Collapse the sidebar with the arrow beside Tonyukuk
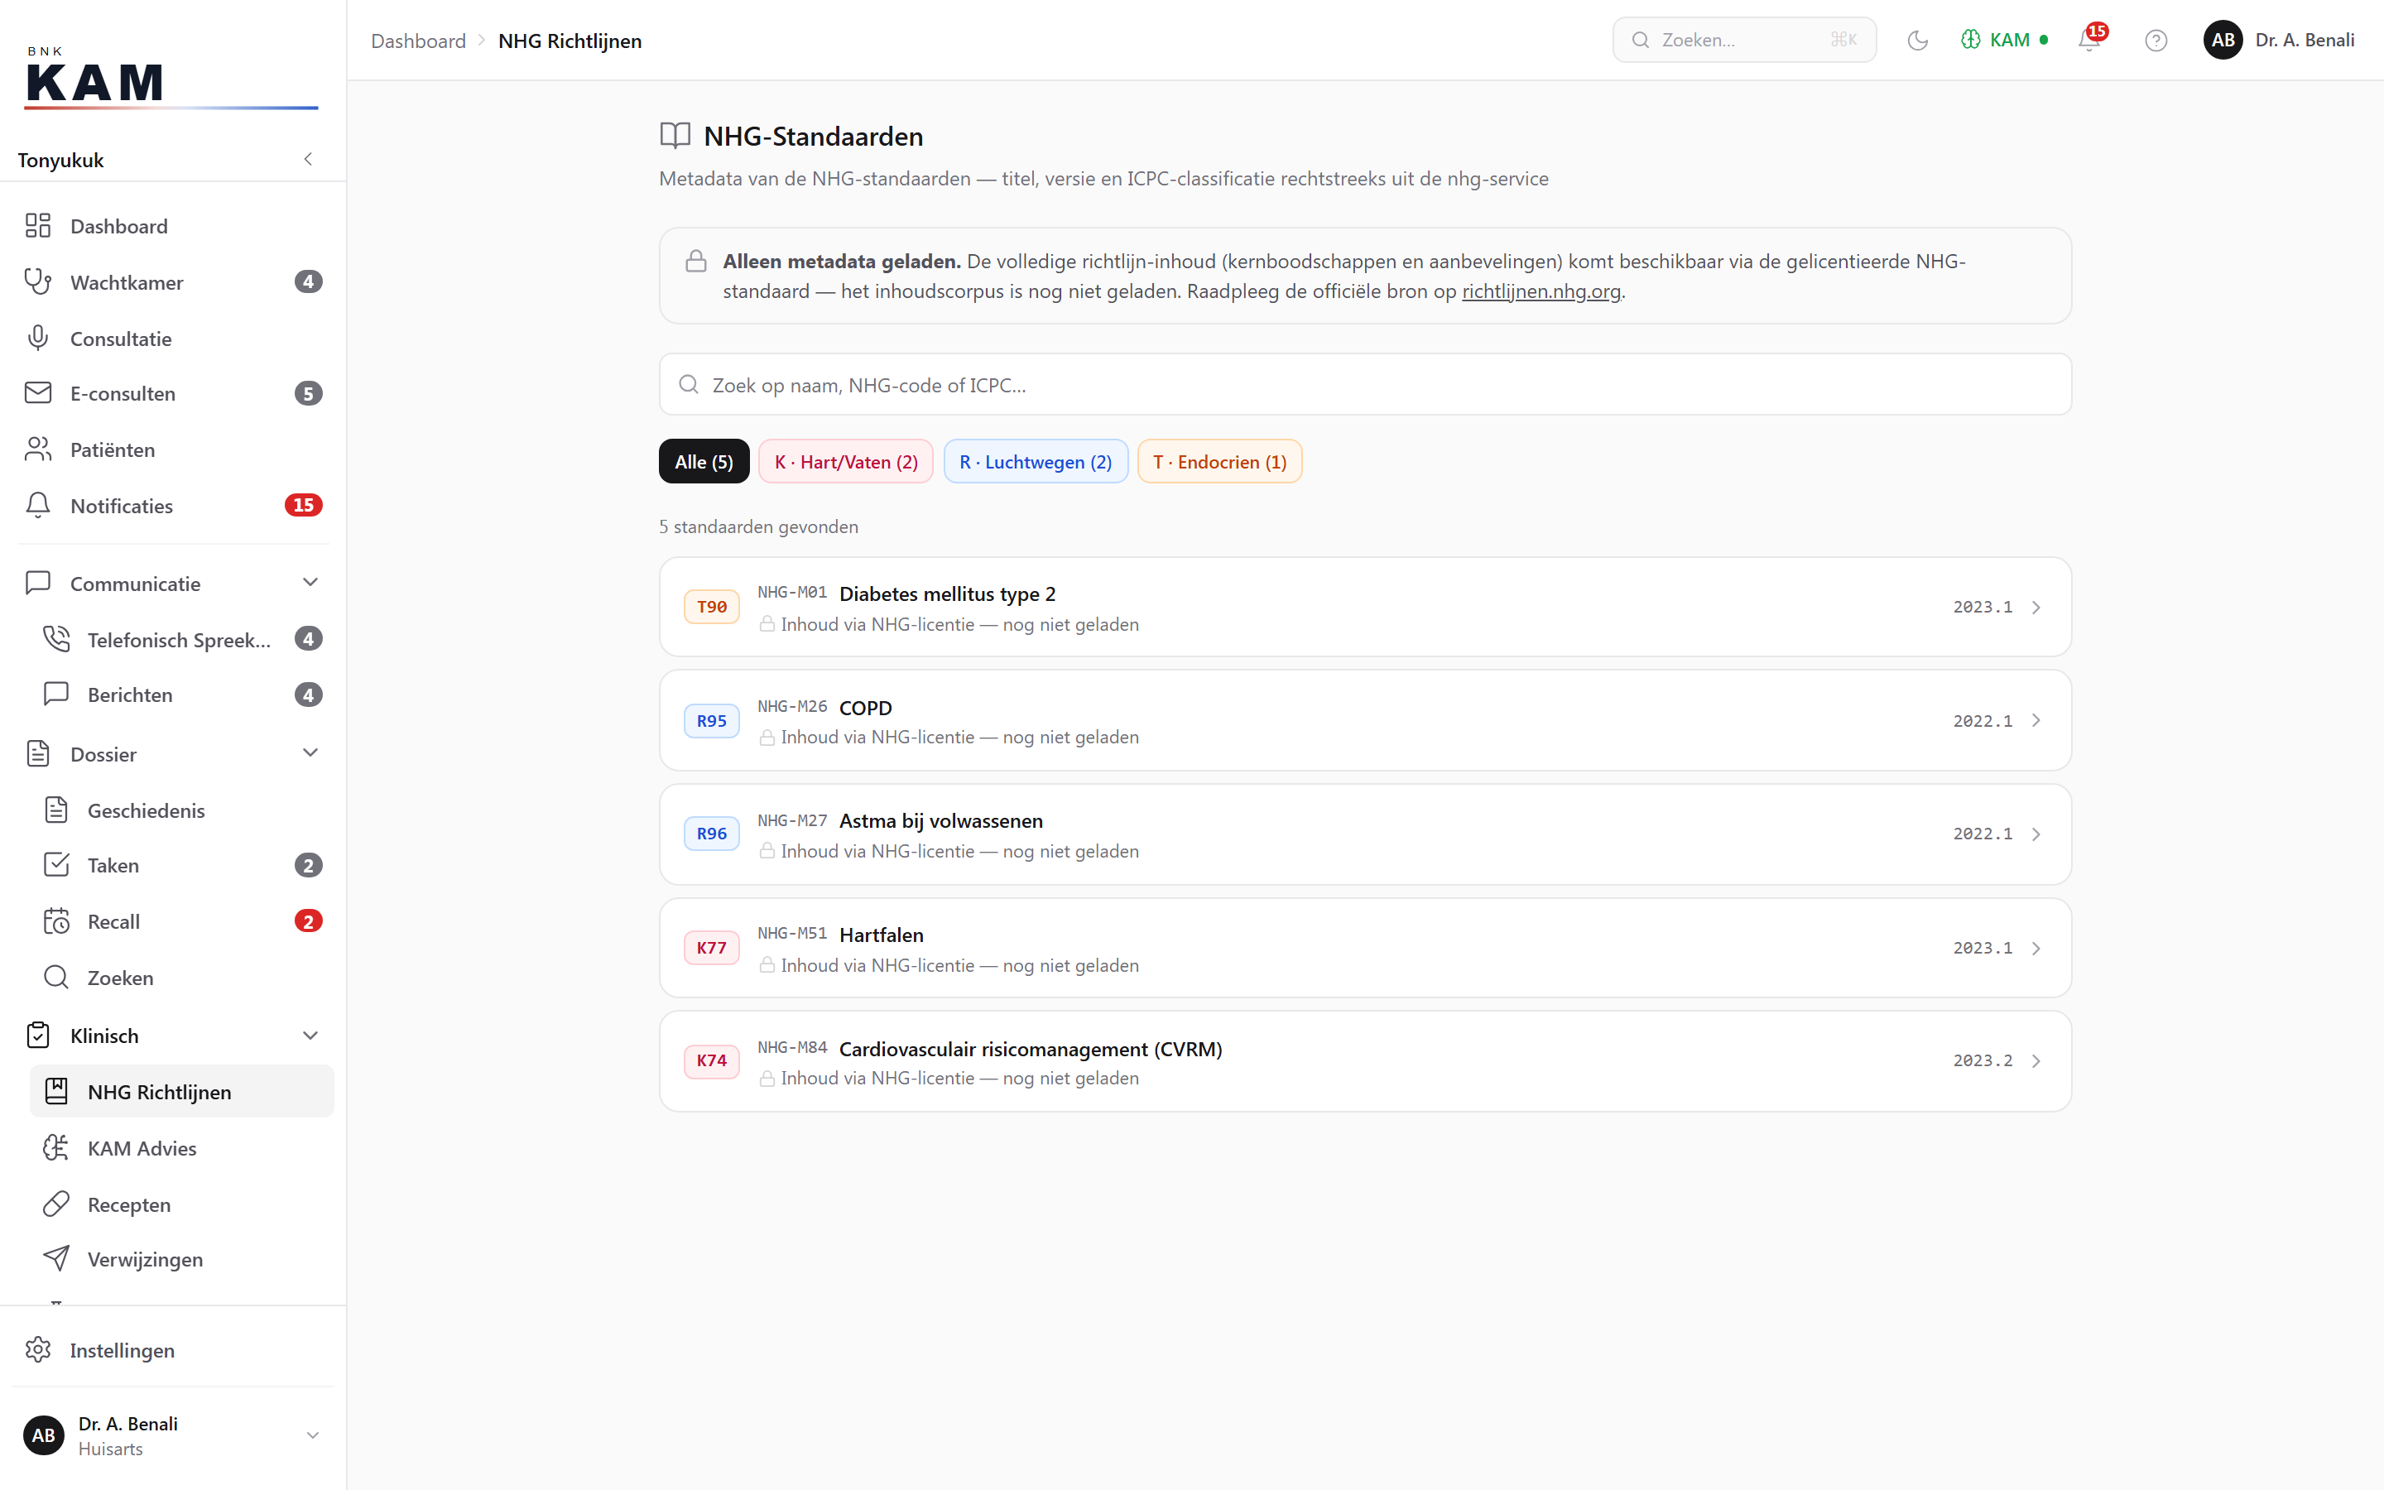The height and width of the screenshot is (1490, 2384). point(308,159)
